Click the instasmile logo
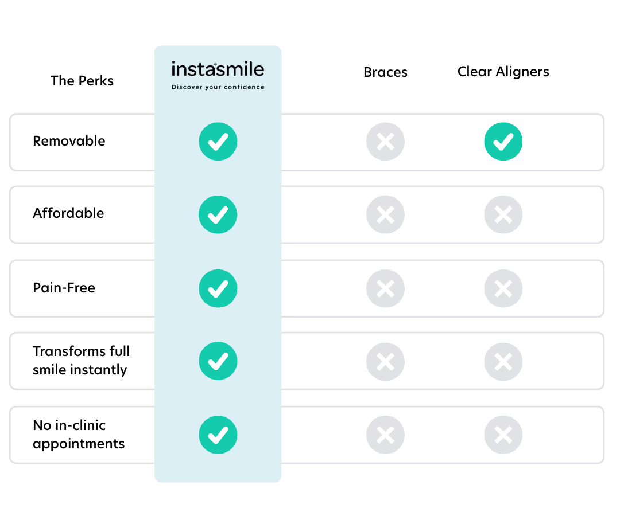 (x=218, y=70)
